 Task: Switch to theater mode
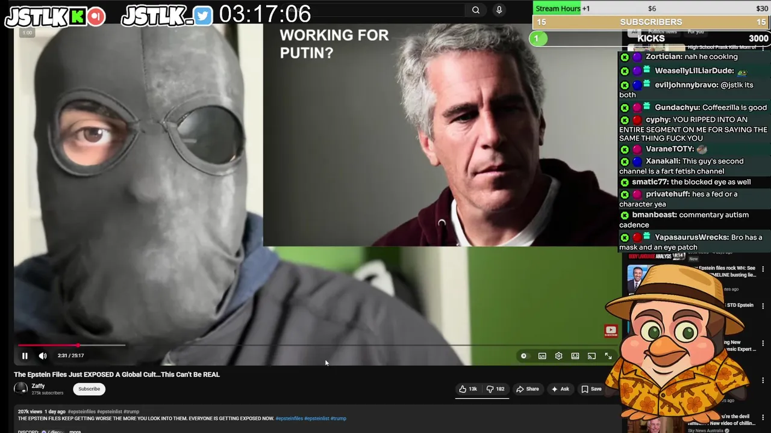tap(575, 356)
